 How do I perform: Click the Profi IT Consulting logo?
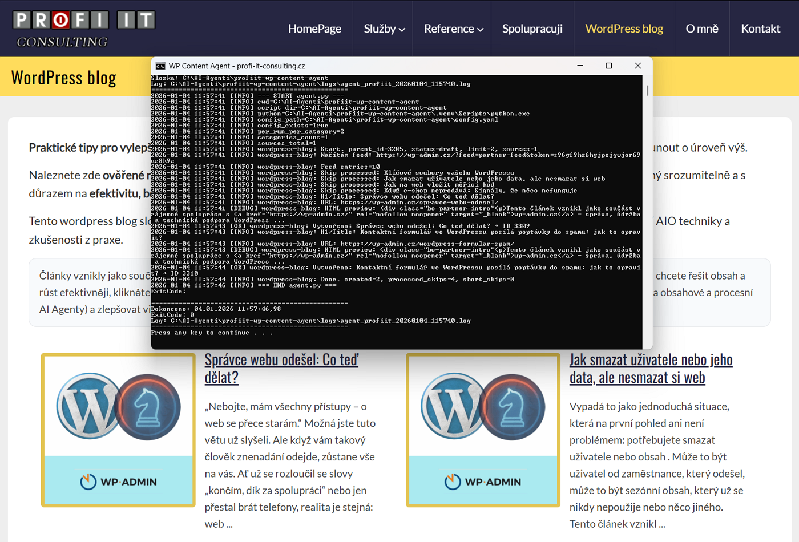point(84,29)
